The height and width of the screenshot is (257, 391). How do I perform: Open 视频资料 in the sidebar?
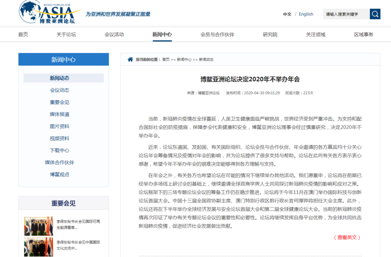click(60, 138)
